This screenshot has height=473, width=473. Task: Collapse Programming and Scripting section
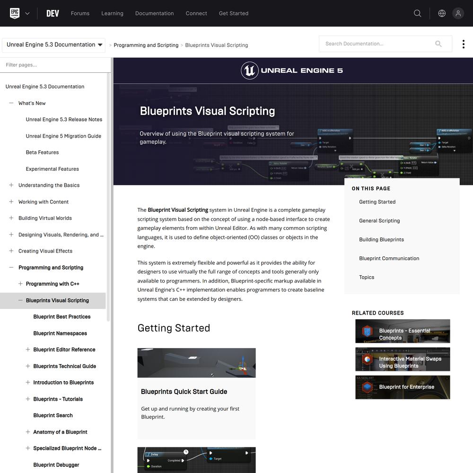coord(11,267)
